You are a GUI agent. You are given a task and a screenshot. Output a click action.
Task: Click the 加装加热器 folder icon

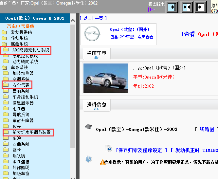[6, 73]
